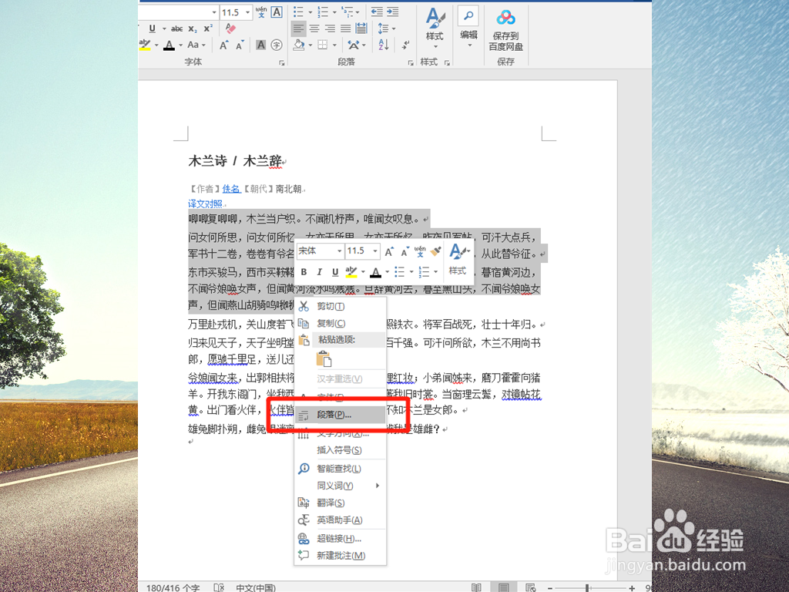Viewport: 789px width, 592px height.
Task: Click the Sort (A-Z) icon
Action: point(384,45)
